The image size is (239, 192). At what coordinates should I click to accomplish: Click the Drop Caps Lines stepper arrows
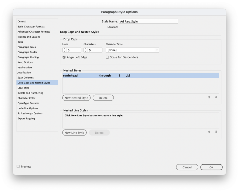click(x=65, y=50)
